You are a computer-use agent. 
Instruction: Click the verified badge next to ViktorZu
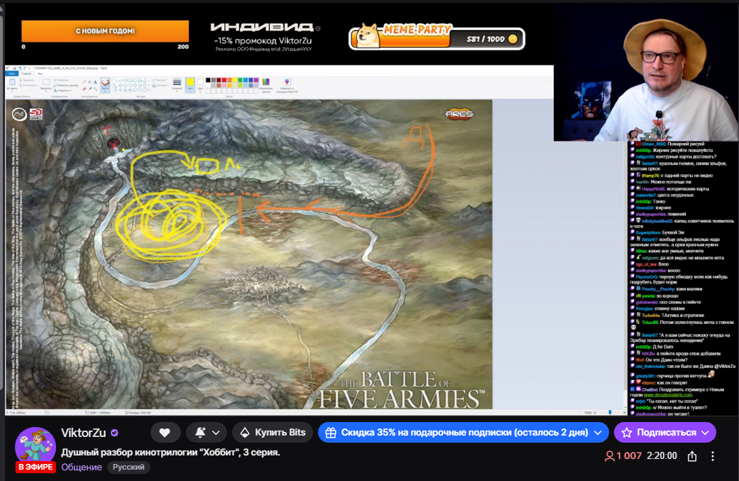(114, 433)
